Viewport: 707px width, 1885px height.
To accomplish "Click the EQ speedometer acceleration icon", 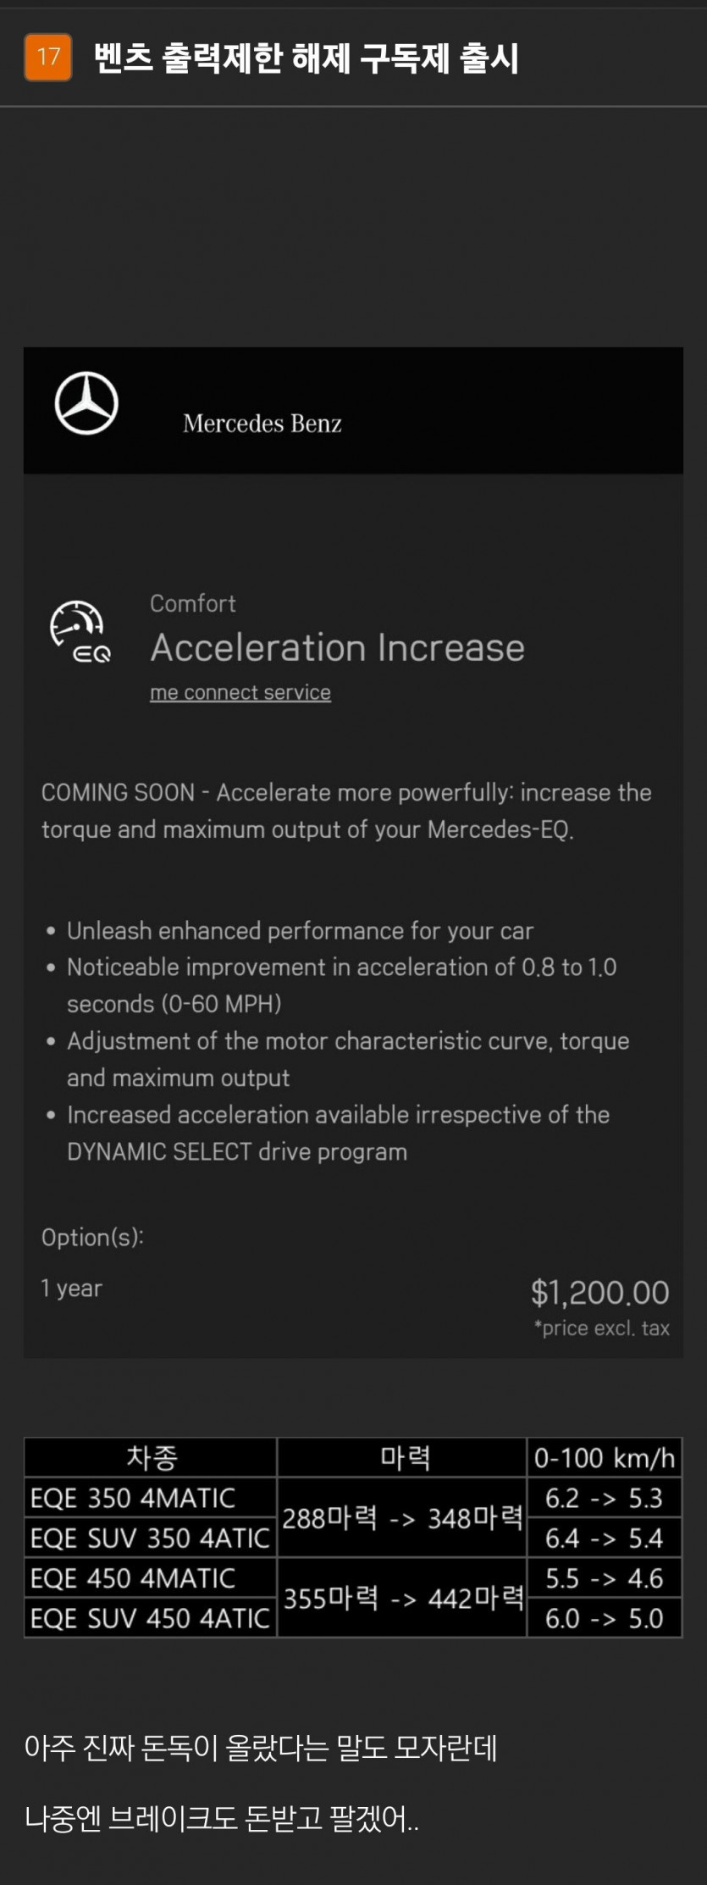I will [80, 632].
